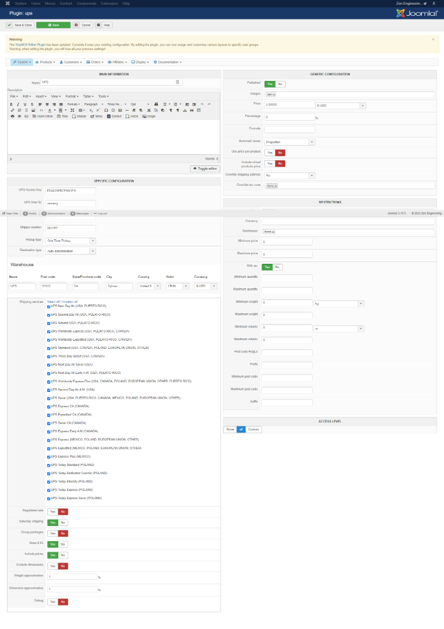Apply subscript formatting

coord(91,110)
